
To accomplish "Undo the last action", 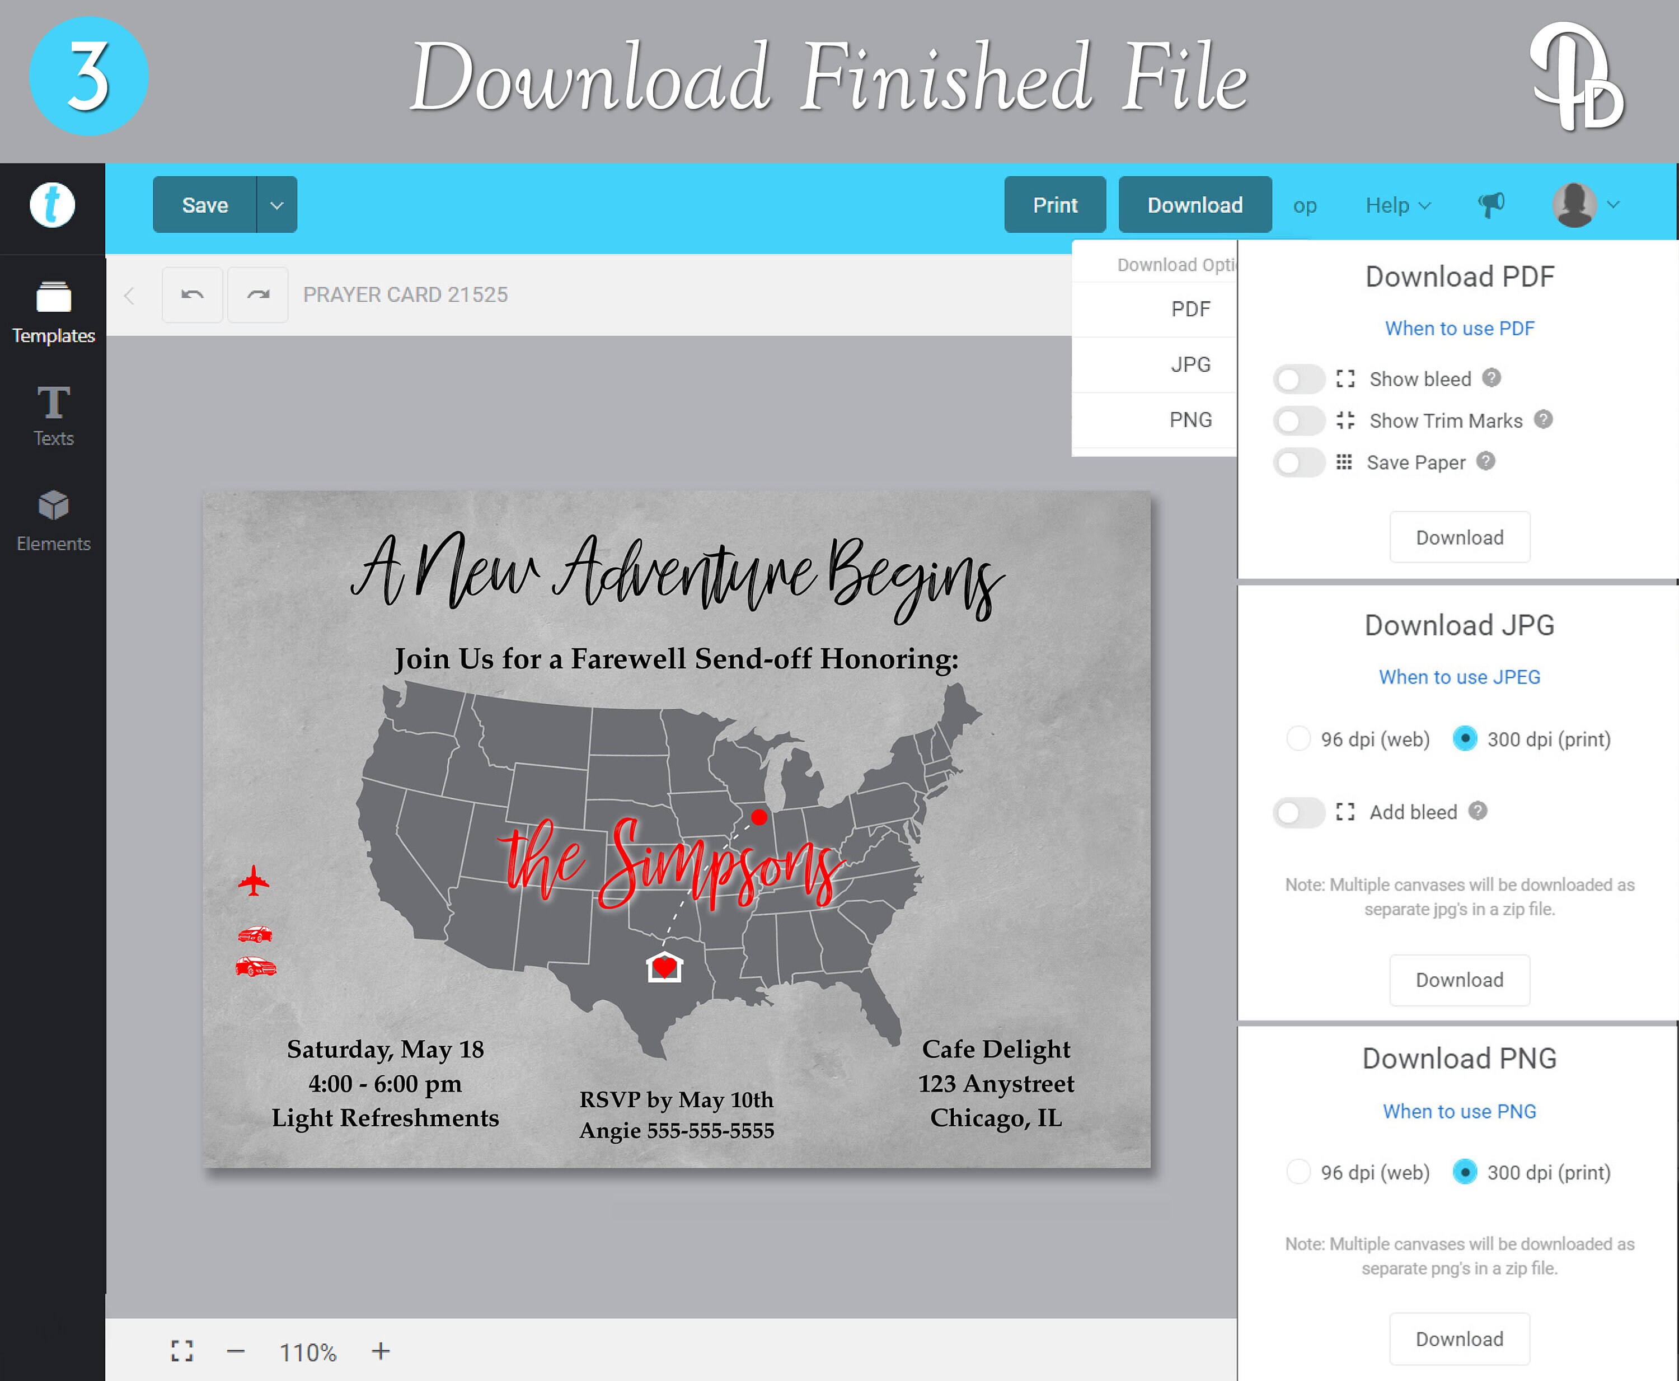I will point(191,295).
